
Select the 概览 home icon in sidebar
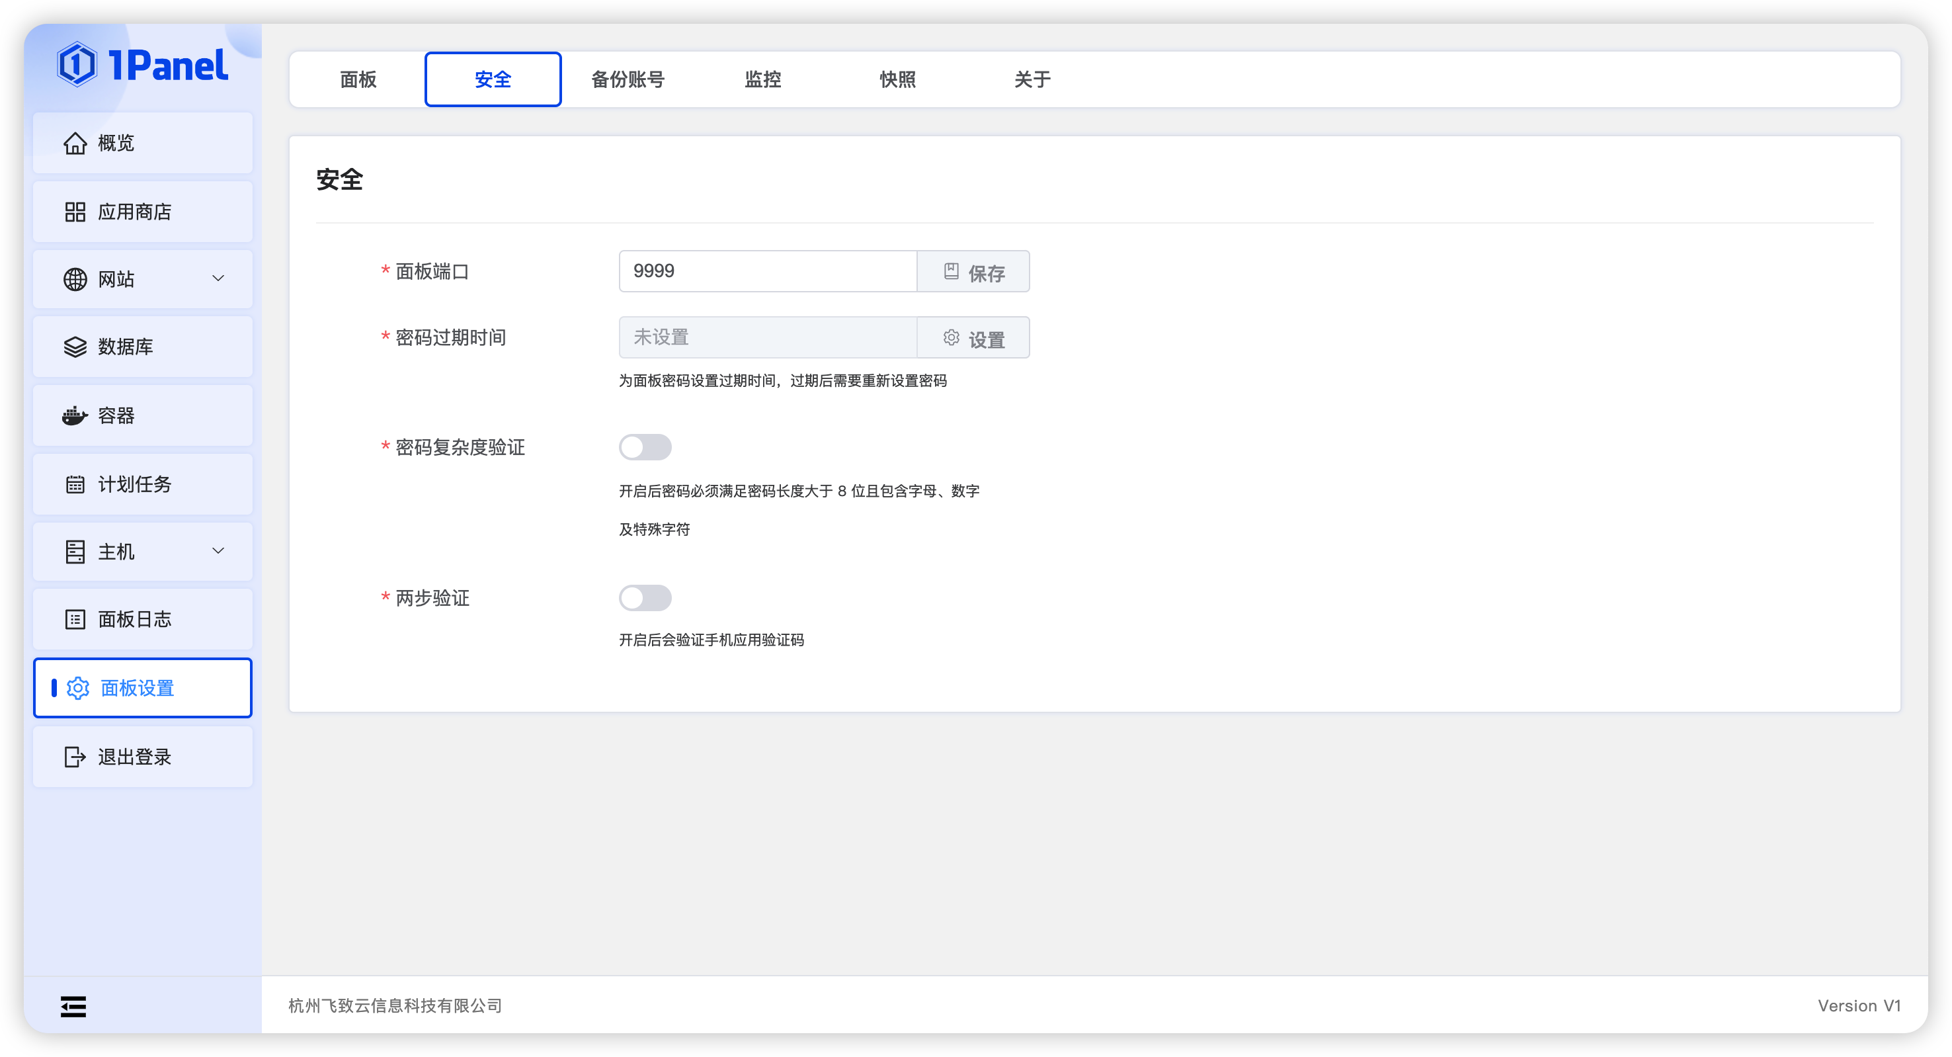tap(76, 143)
